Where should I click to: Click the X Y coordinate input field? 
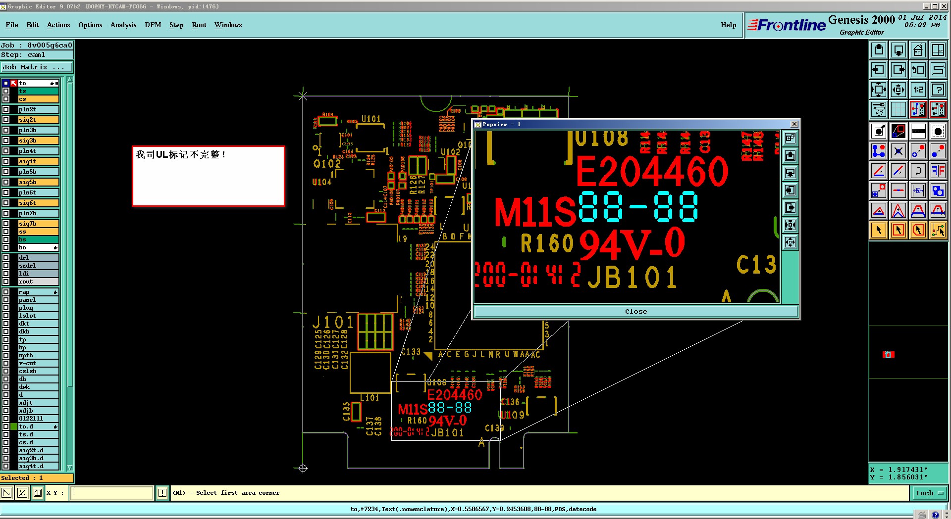(112, 493)
